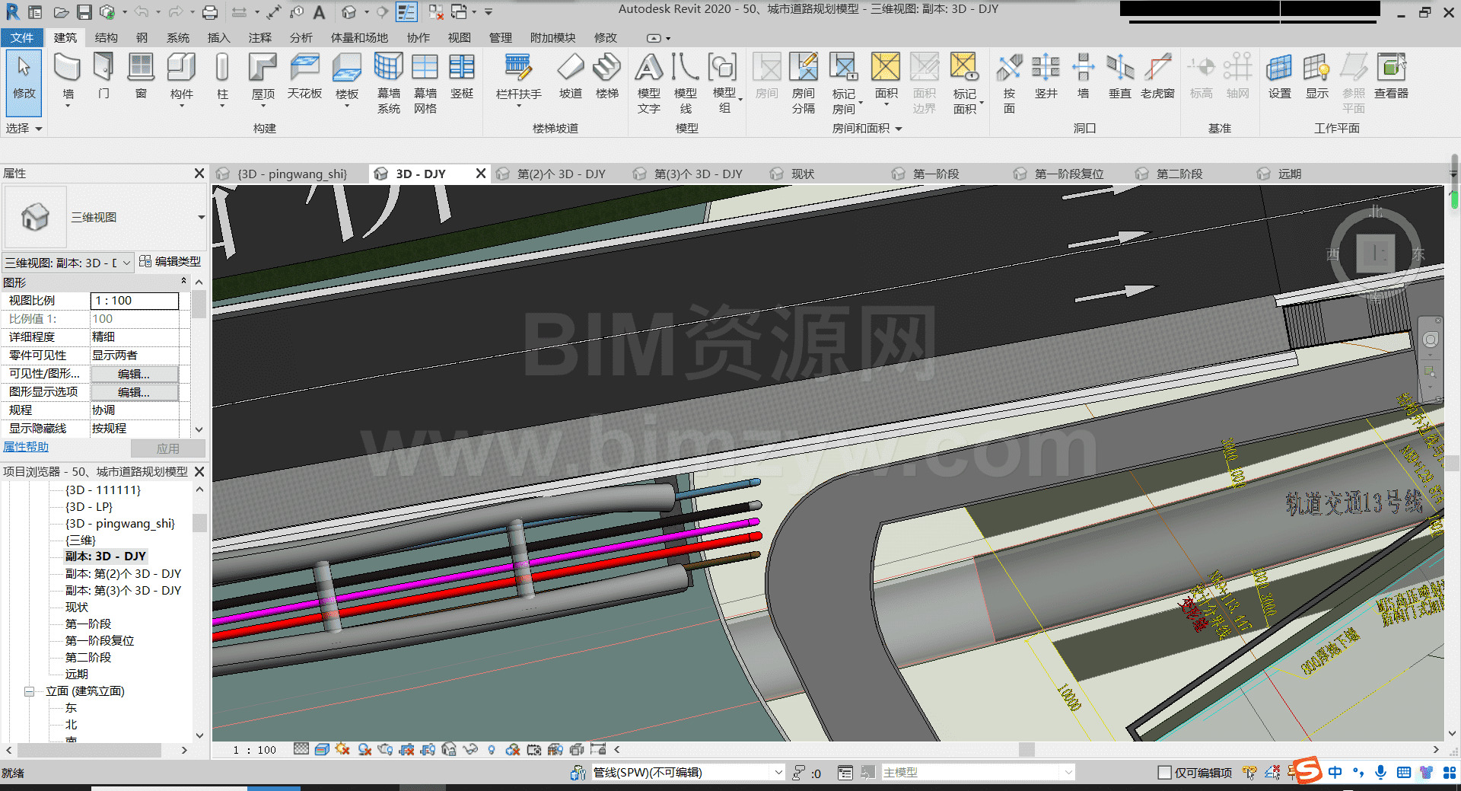1461x791 pixels.
Task: Open the 三维视图: 副本 3D instance dropdown
Action: click(126, 263)
